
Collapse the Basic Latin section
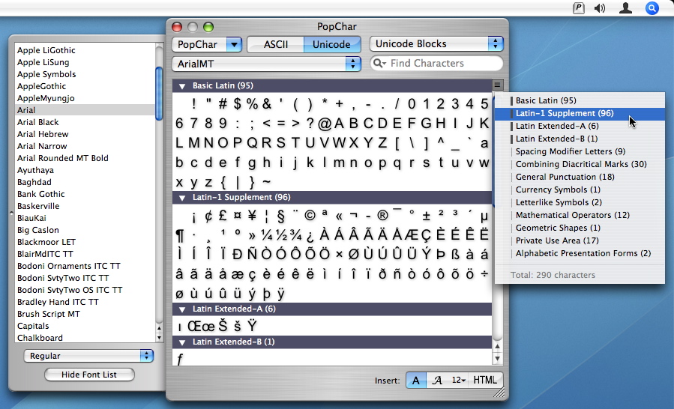(x=182, y=86)
